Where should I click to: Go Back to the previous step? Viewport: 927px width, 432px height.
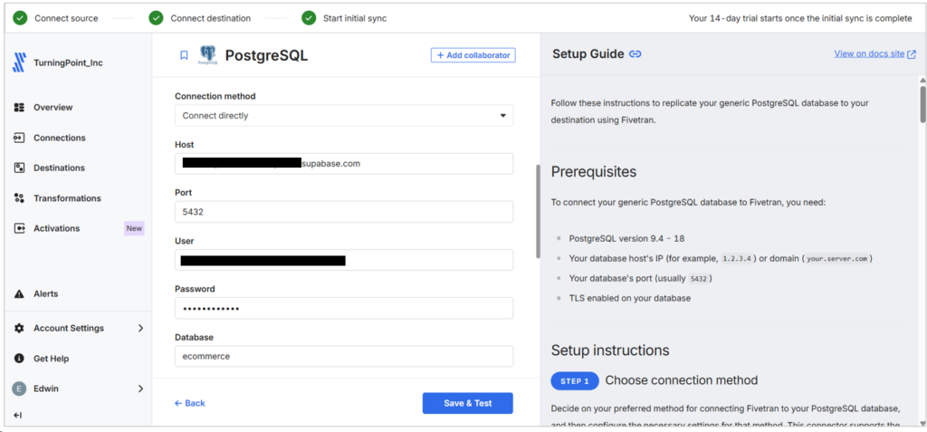click(190, 403)
